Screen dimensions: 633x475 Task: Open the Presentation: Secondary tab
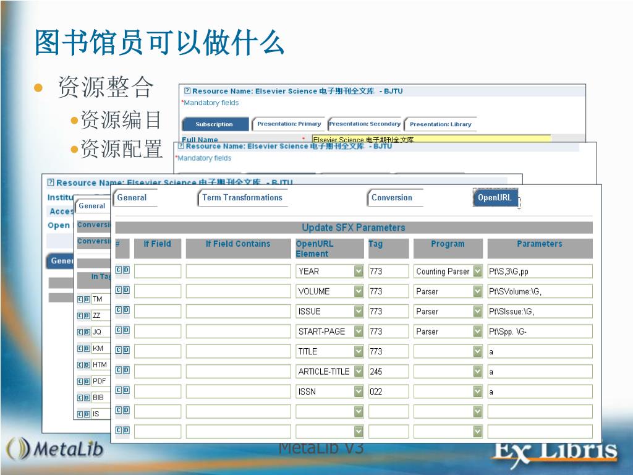365,124
